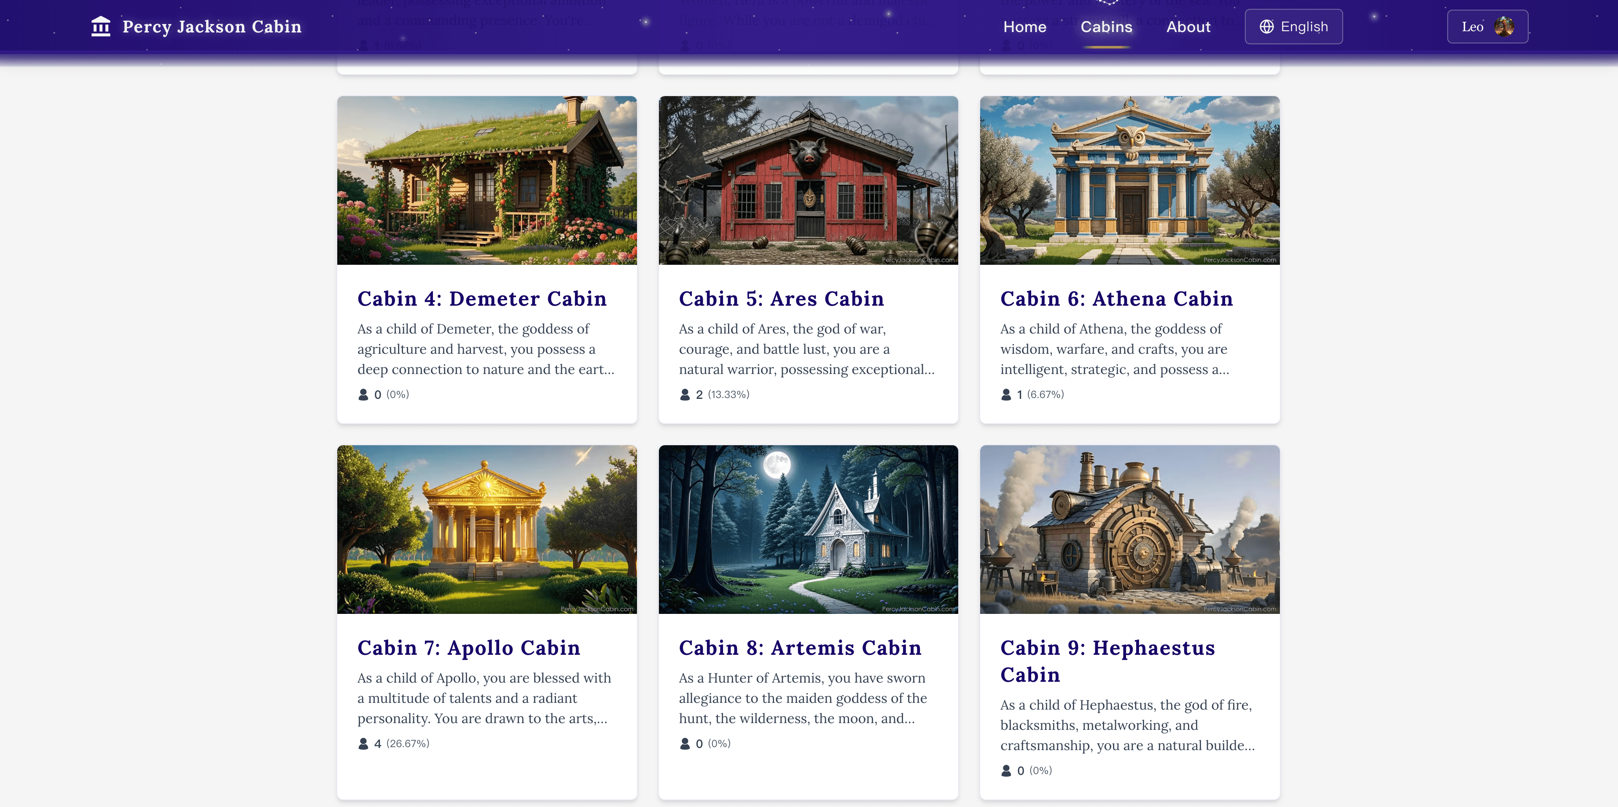Open Cabin 8: Artemis Cabin title
Viewport: 1618px width, 807px height.
800,648
